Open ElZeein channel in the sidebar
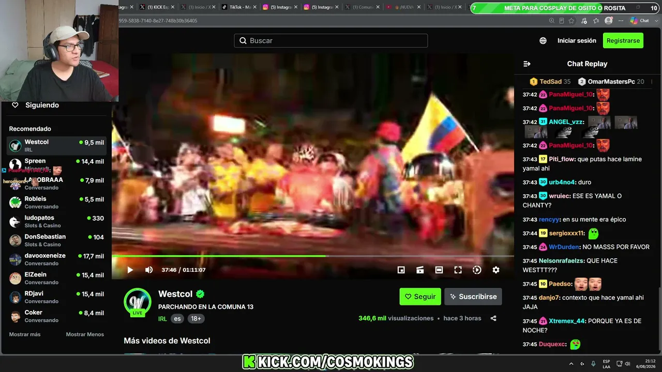 (x=57, y=278)
